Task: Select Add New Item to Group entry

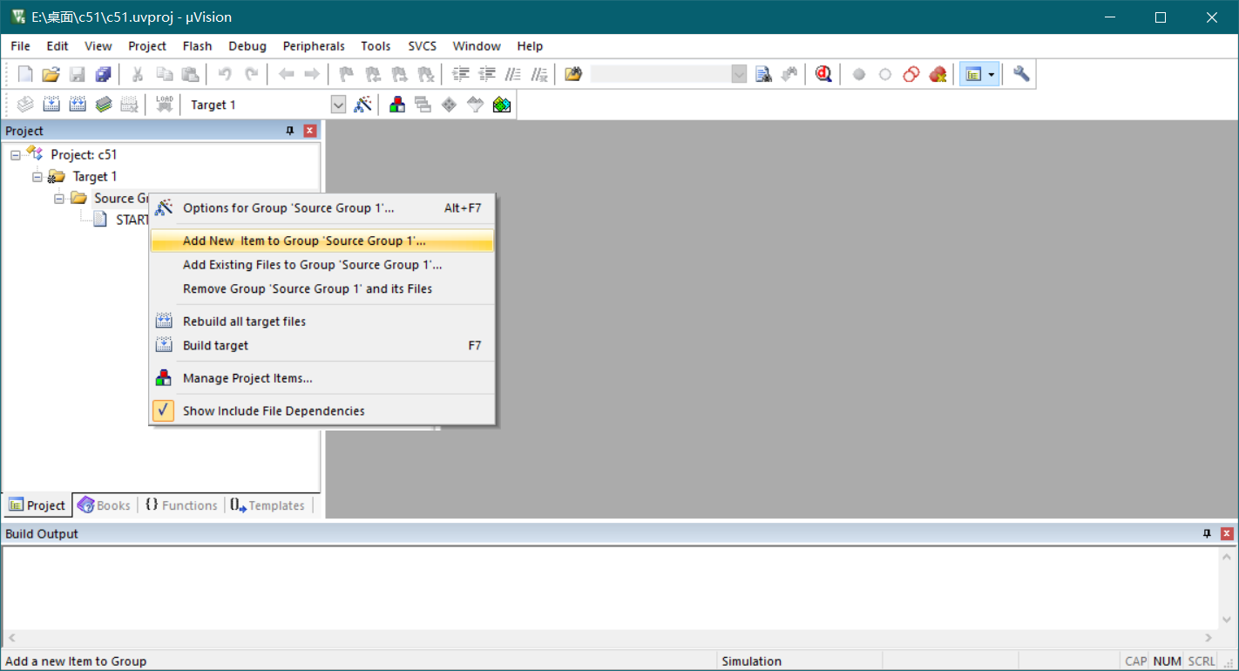Action: (322, 241)
